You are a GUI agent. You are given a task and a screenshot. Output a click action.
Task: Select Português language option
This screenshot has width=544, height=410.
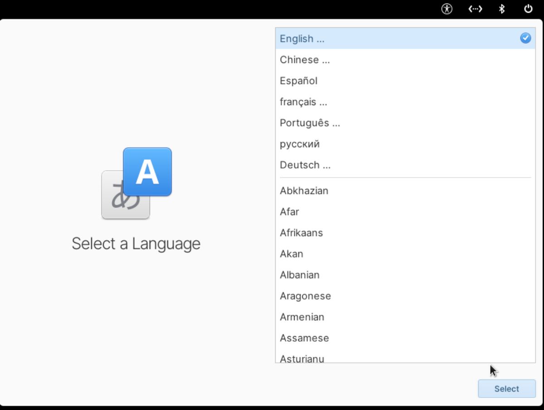click(405, 123)
